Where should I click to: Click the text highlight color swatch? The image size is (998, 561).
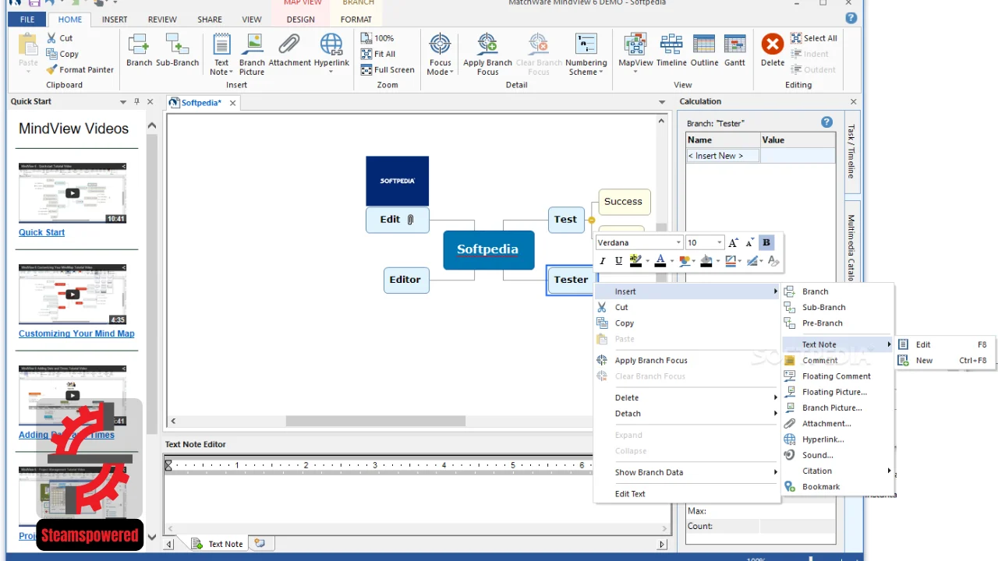635,261
